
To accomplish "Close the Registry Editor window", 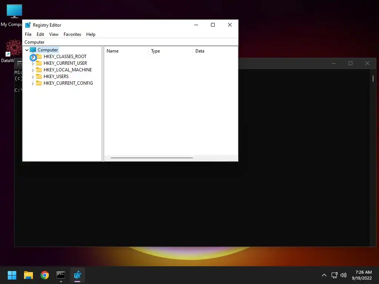I will [229, 25].
